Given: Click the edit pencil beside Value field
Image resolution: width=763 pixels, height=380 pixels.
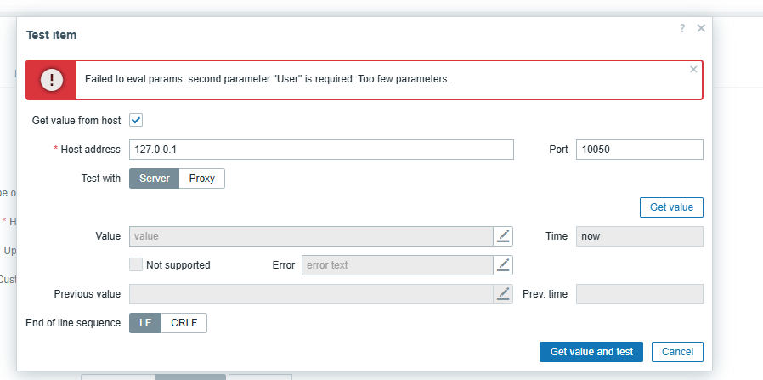Looking at the screenshot, I should click(503, 236).
